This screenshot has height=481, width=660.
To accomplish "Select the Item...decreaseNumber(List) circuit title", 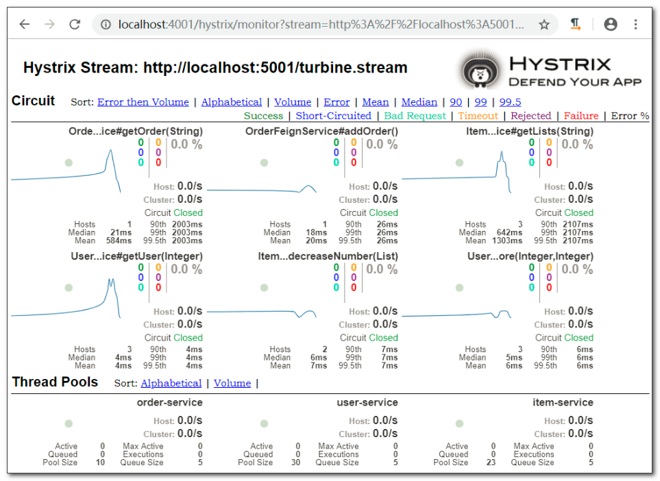I will [x=328, y=256].
